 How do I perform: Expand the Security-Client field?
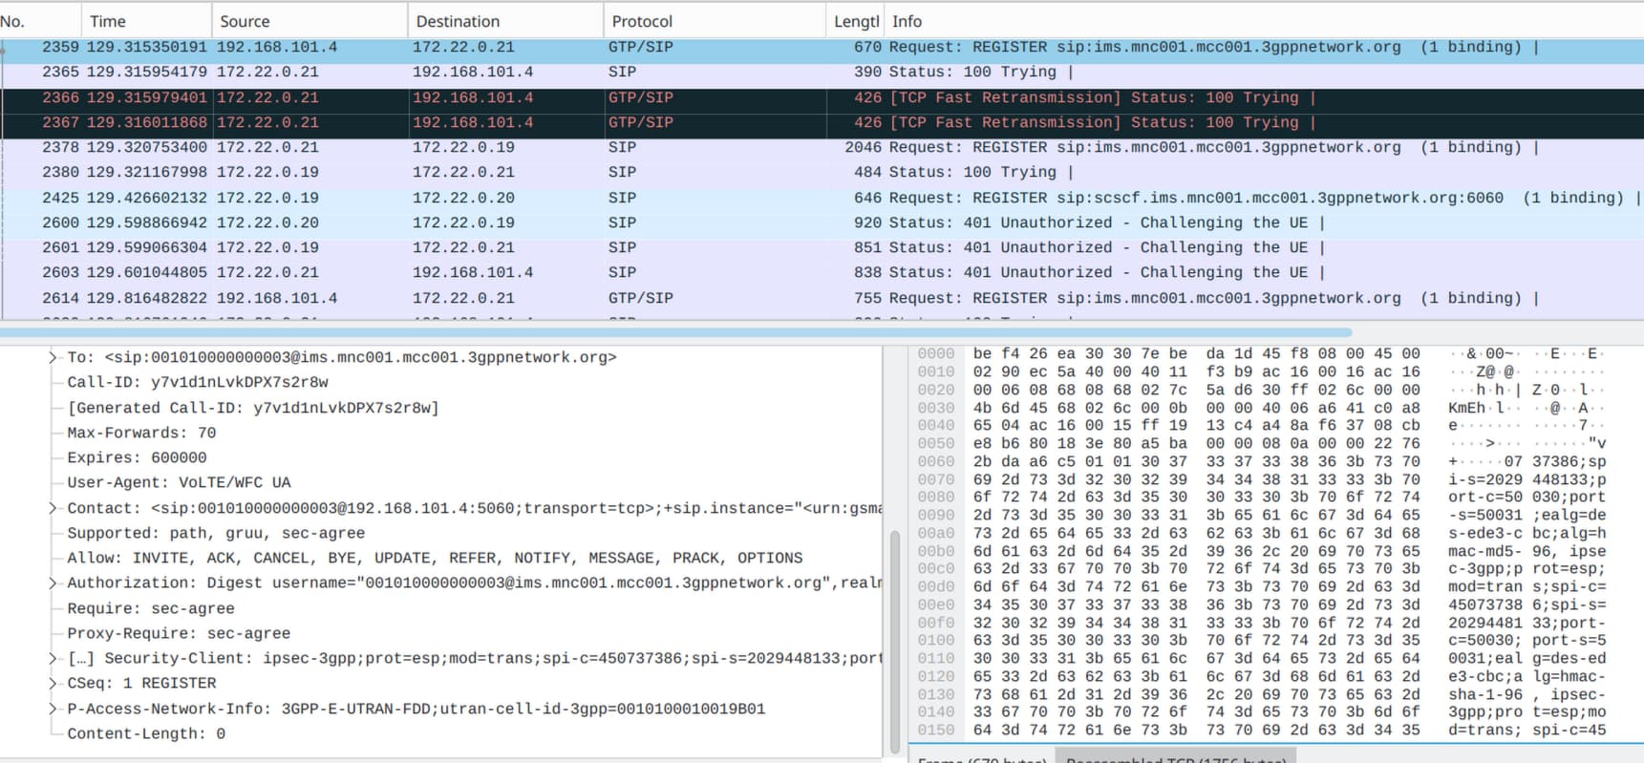[53, 659]
